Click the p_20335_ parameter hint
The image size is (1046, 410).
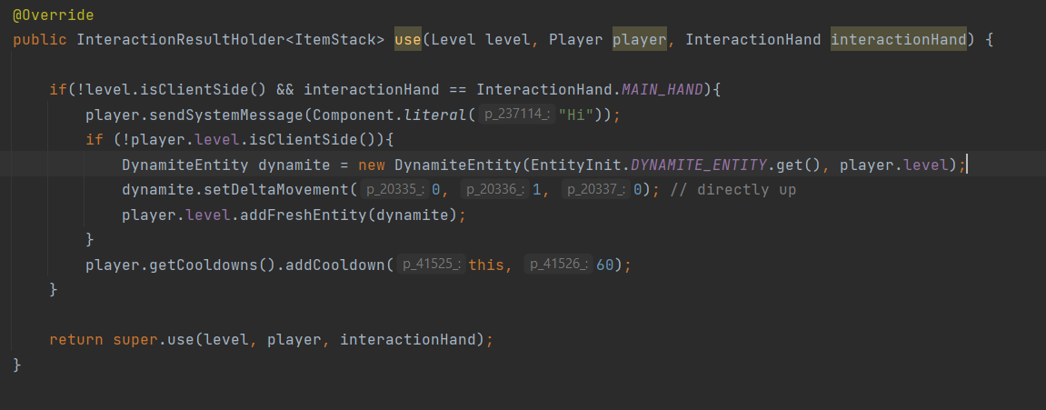(393, 190)
